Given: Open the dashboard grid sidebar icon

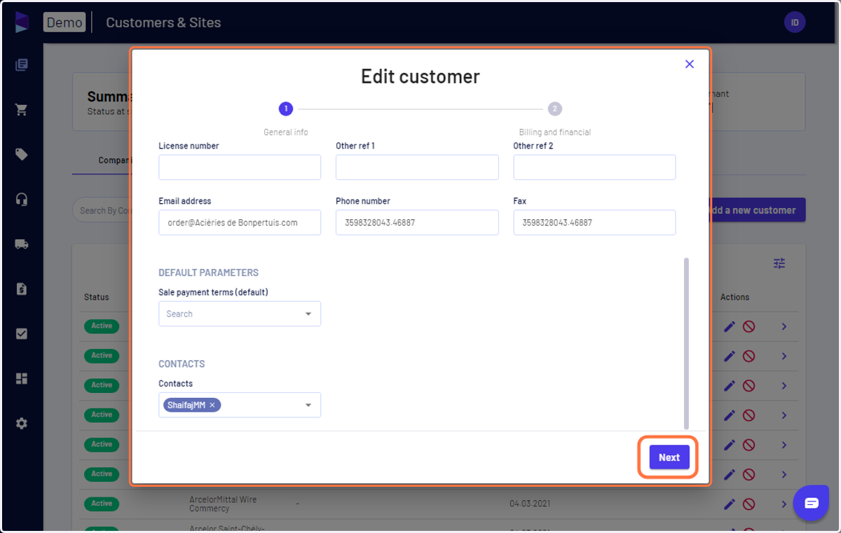Looking at the screenshot, I should coord(22,378).
